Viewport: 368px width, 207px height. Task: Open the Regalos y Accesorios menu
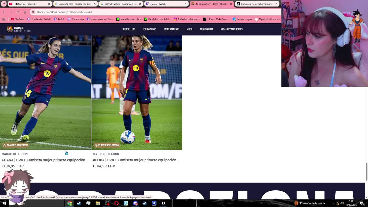(231, 29)
